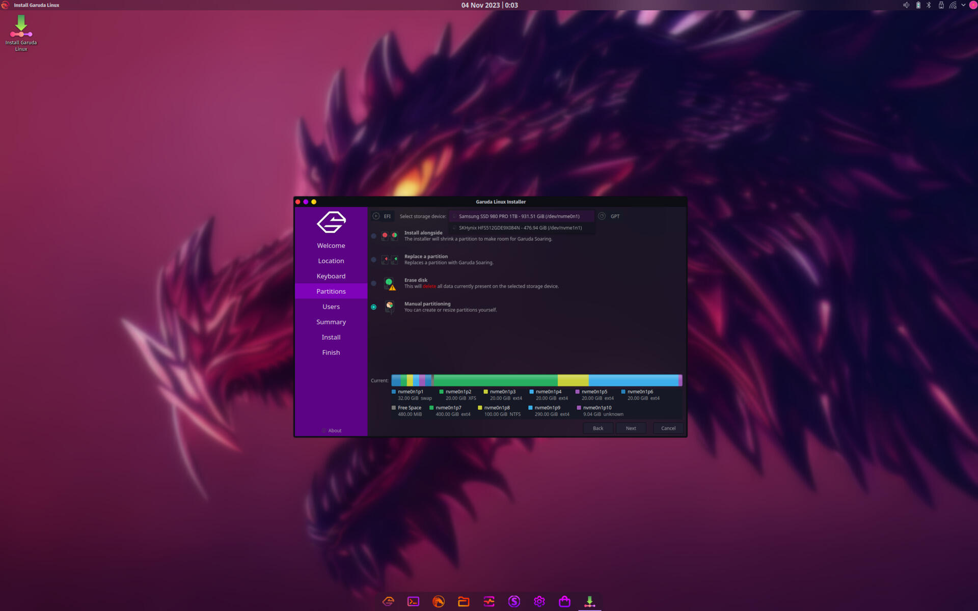This screenshot has width=978, height=611.
Task: Go to the Location step in sidebar
Action: [x=331, y=261]
